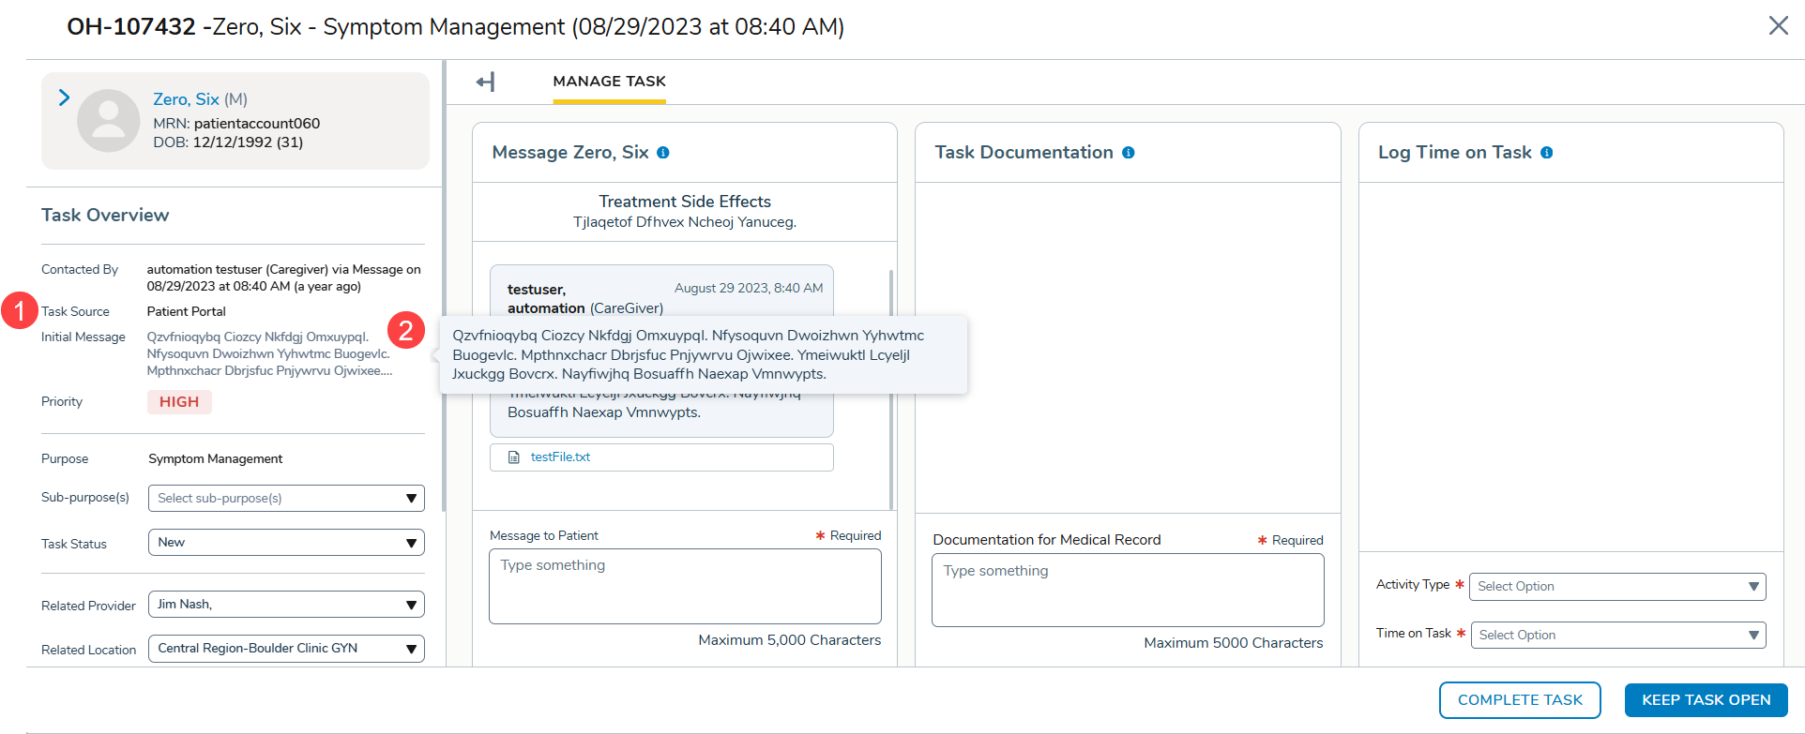This screenshot has height=734, width=1805.
Task: Click the Documentation for Medical Record field
Action: [1127, 591]
